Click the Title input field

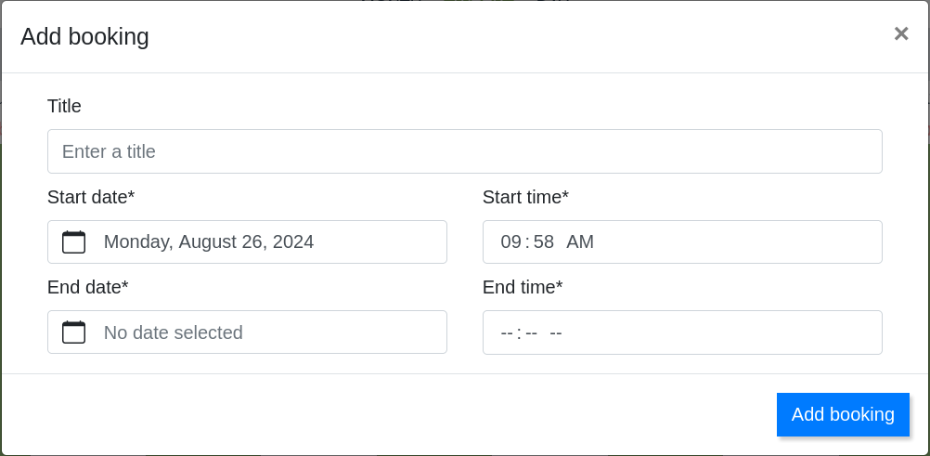464,151
